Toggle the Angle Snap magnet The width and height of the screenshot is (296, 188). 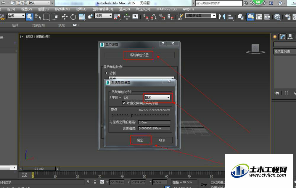pyautogui.click(x=154, y=17)
